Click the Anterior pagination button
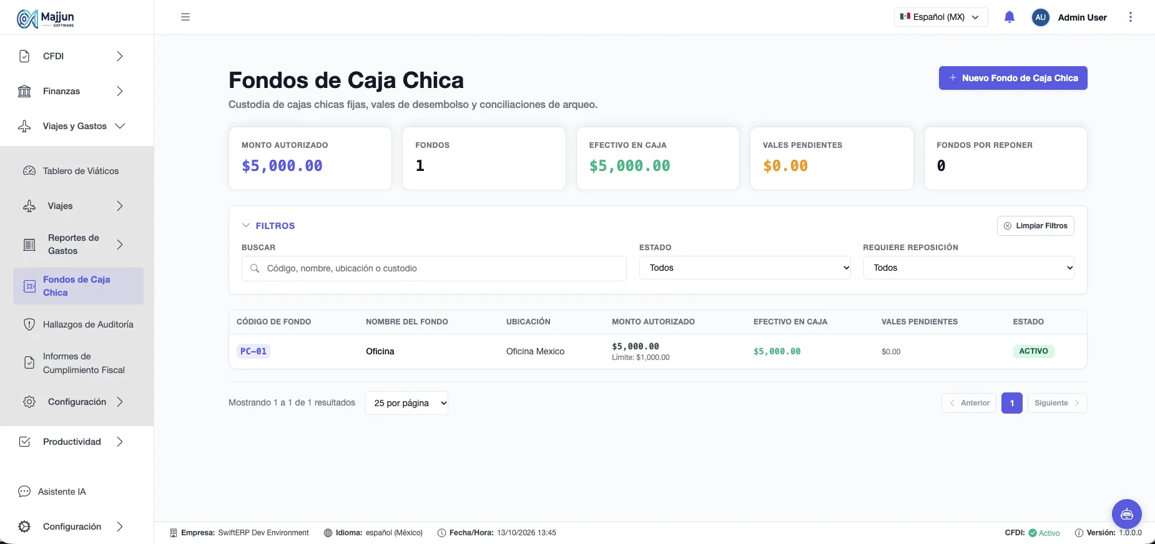The width and height of the screenshot is (1155, 544). pos(969,403)
